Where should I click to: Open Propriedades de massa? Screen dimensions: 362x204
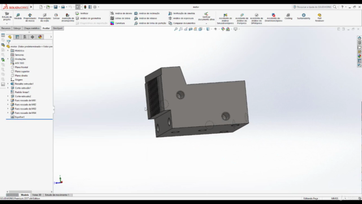(30, 18)
